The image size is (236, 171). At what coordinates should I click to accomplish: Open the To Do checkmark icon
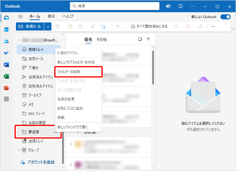point(6,53)
